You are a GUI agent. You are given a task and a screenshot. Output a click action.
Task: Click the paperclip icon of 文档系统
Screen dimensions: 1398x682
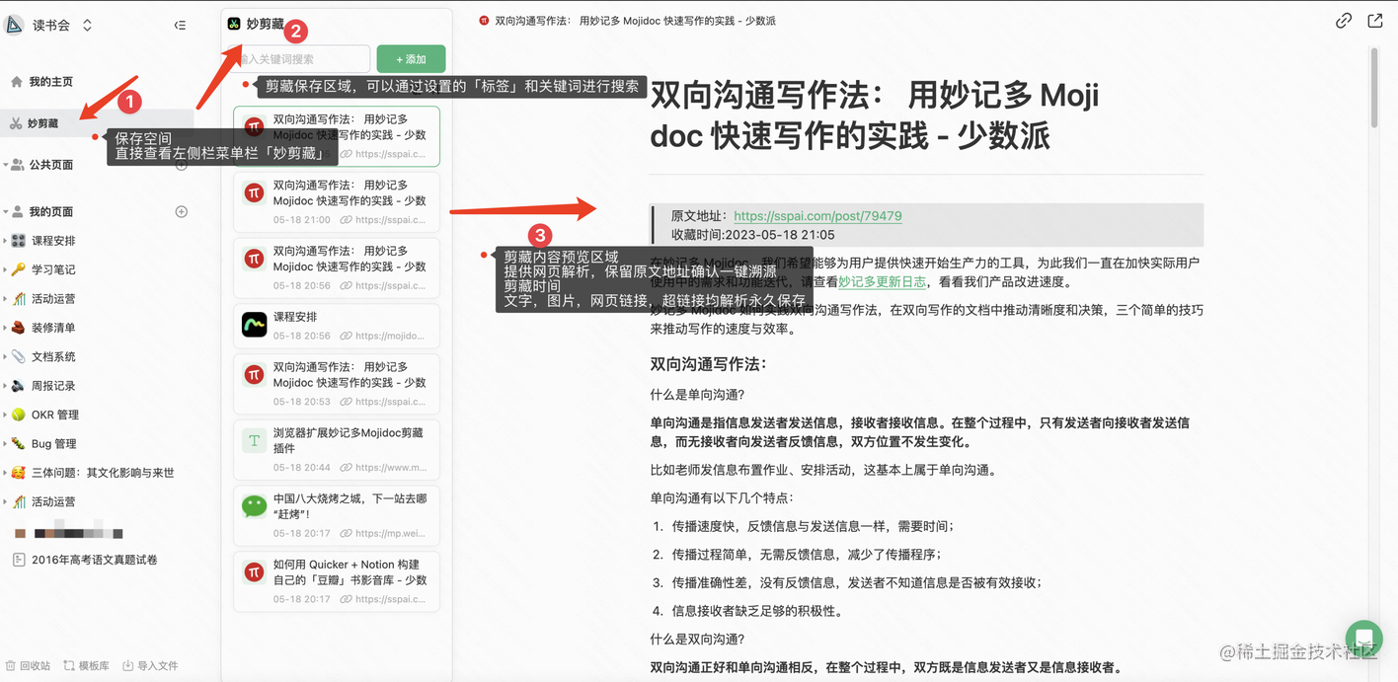pyautogui.click(x=18, y=356)
